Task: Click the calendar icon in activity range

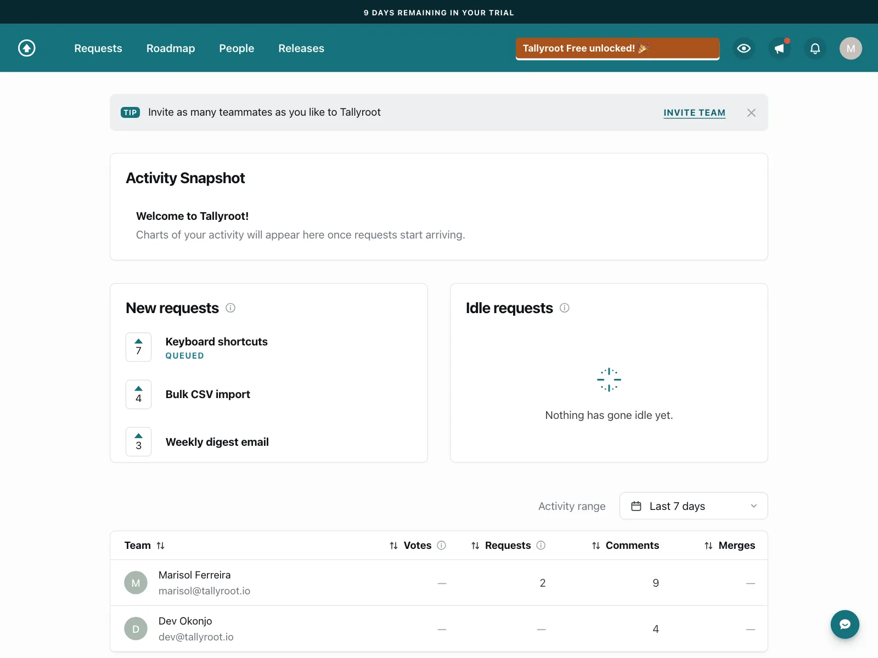Action: [636, 506]
